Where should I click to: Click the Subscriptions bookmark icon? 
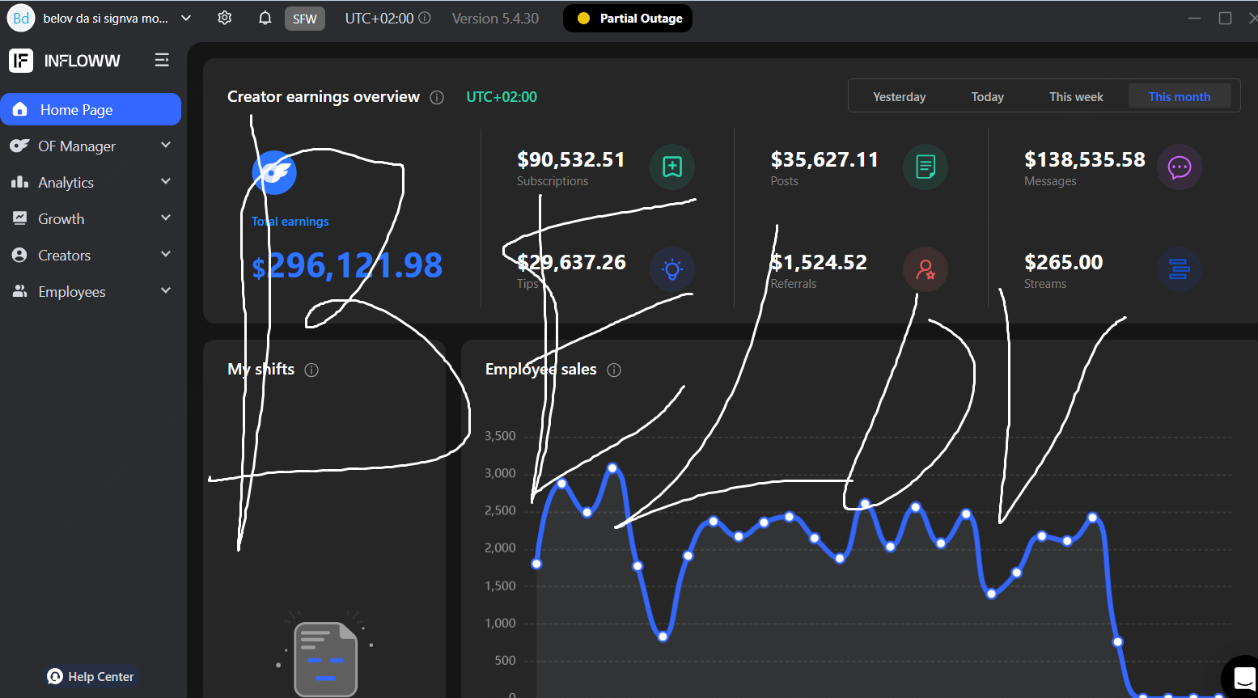[x=671, y=167]
